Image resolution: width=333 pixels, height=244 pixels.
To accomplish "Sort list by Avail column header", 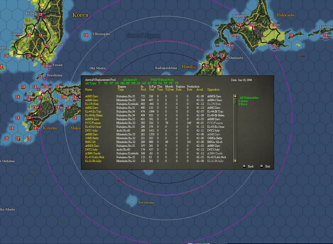I will point(199,89).
